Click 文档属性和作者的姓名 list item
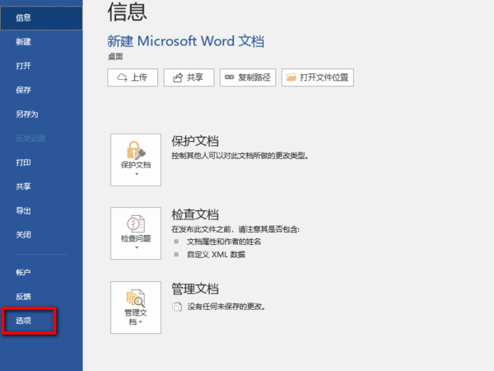Viewport: 494px width, 371px height. [224, 242]
